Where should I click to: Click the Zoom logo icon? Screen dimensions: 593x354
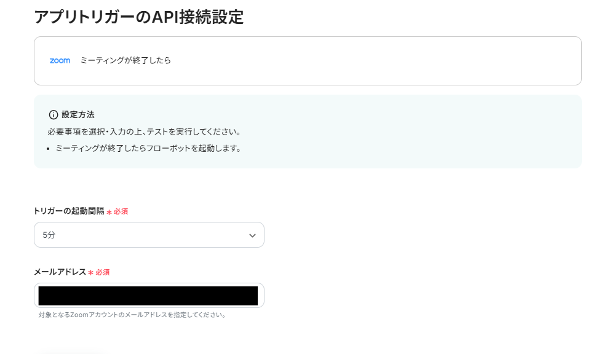pyautogui.click(x=60, y=61)
